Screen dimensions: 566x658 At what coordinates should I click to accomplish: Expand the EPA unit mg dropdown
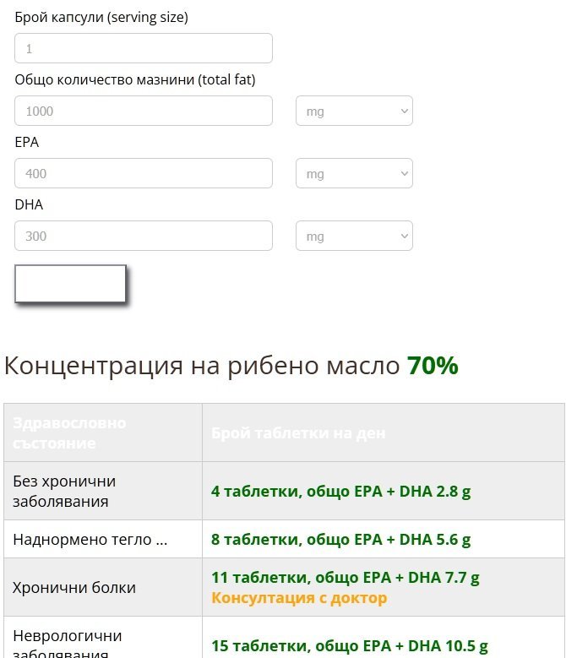point(354,173)
